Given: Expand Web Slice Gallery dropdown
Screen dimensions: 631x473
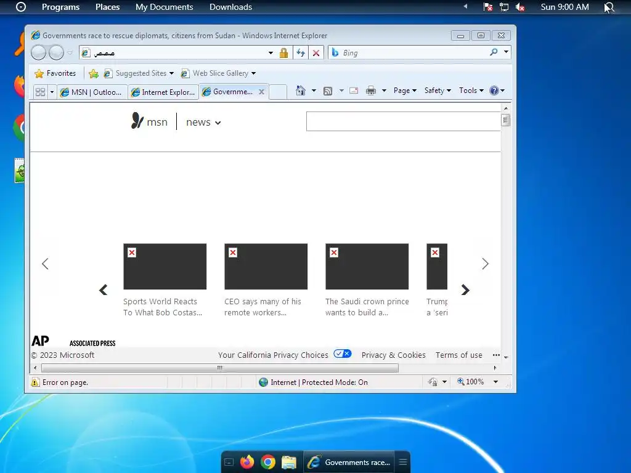Looking at the screenshot, I should 253,73.
